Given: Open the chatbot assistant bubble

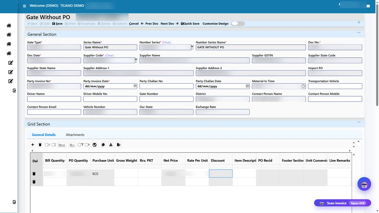Looking at the screenshot, I should (x=364, y=184).
